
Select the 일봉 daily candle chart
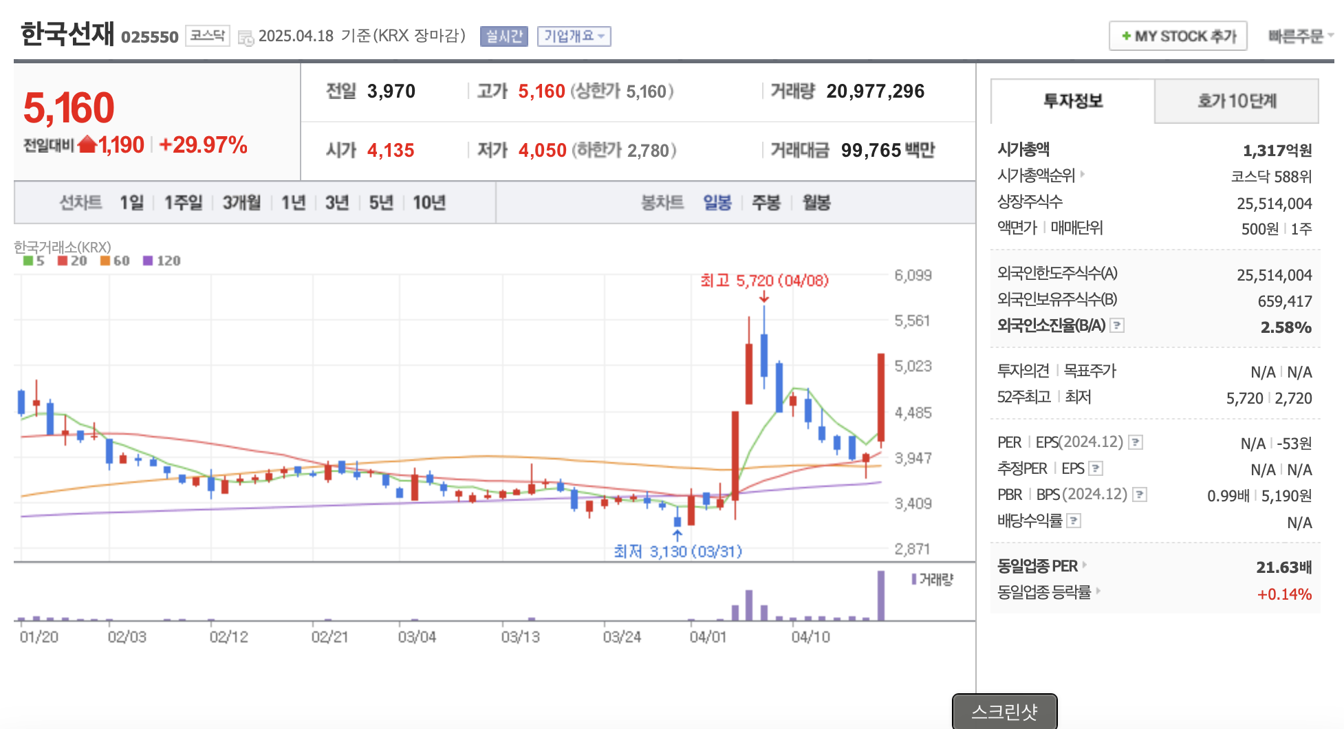coord(717,203)
